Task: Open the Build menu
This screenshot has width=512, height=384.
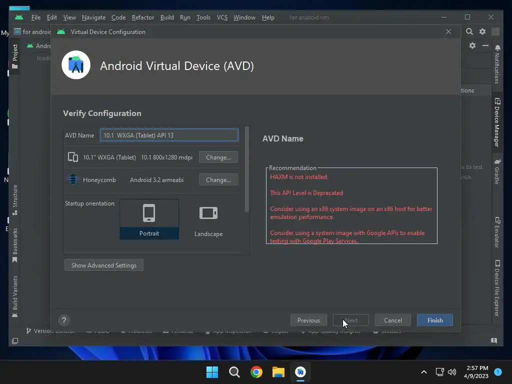Action: pyautogui.click(x=167, y=17)
